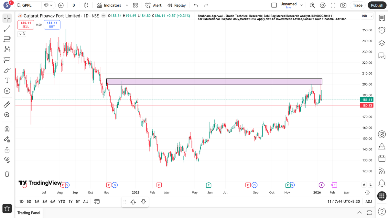This screenshot has height=218, width=388.
Task: Remove drawings with the trash icon
Action: (x=7, y=174)
